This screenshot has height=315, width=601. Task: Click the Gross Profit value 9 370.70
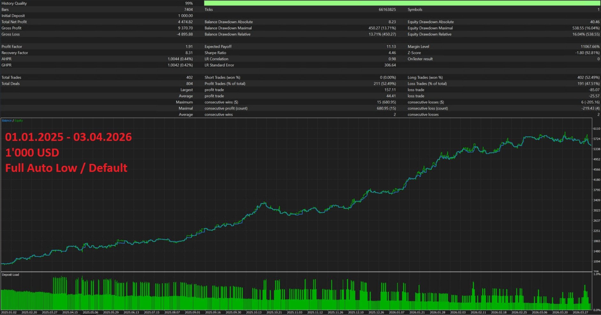tap(185, 28)
